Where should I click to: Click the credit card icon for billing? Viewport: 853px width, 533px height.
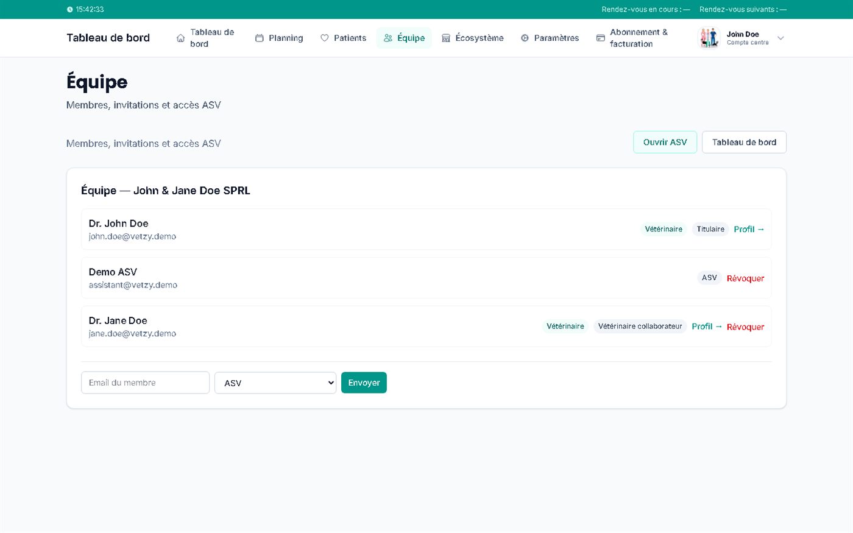click(x=601, y=38)
